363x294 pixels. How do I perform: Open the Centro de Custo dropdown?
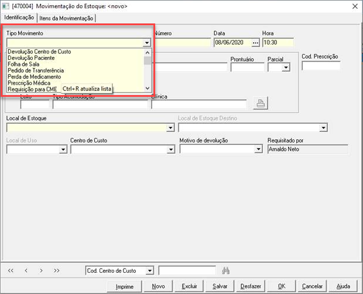(x=171, y=150)
